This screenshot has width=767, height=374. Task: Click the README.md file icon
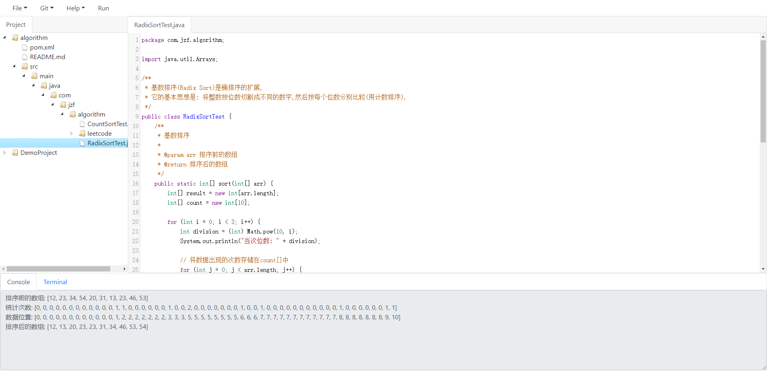[x=25, y=57]
